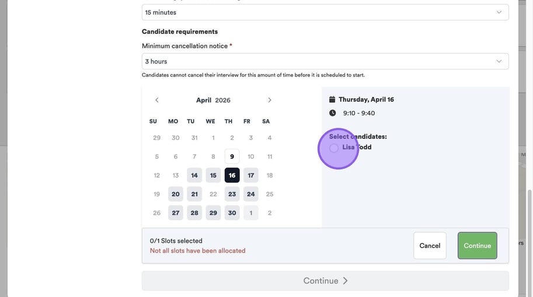The image size is (533, 297).
Task: Expand the Minimum cancellation notice dropdown
Action: pyautogui.click(x=325, y=61)
